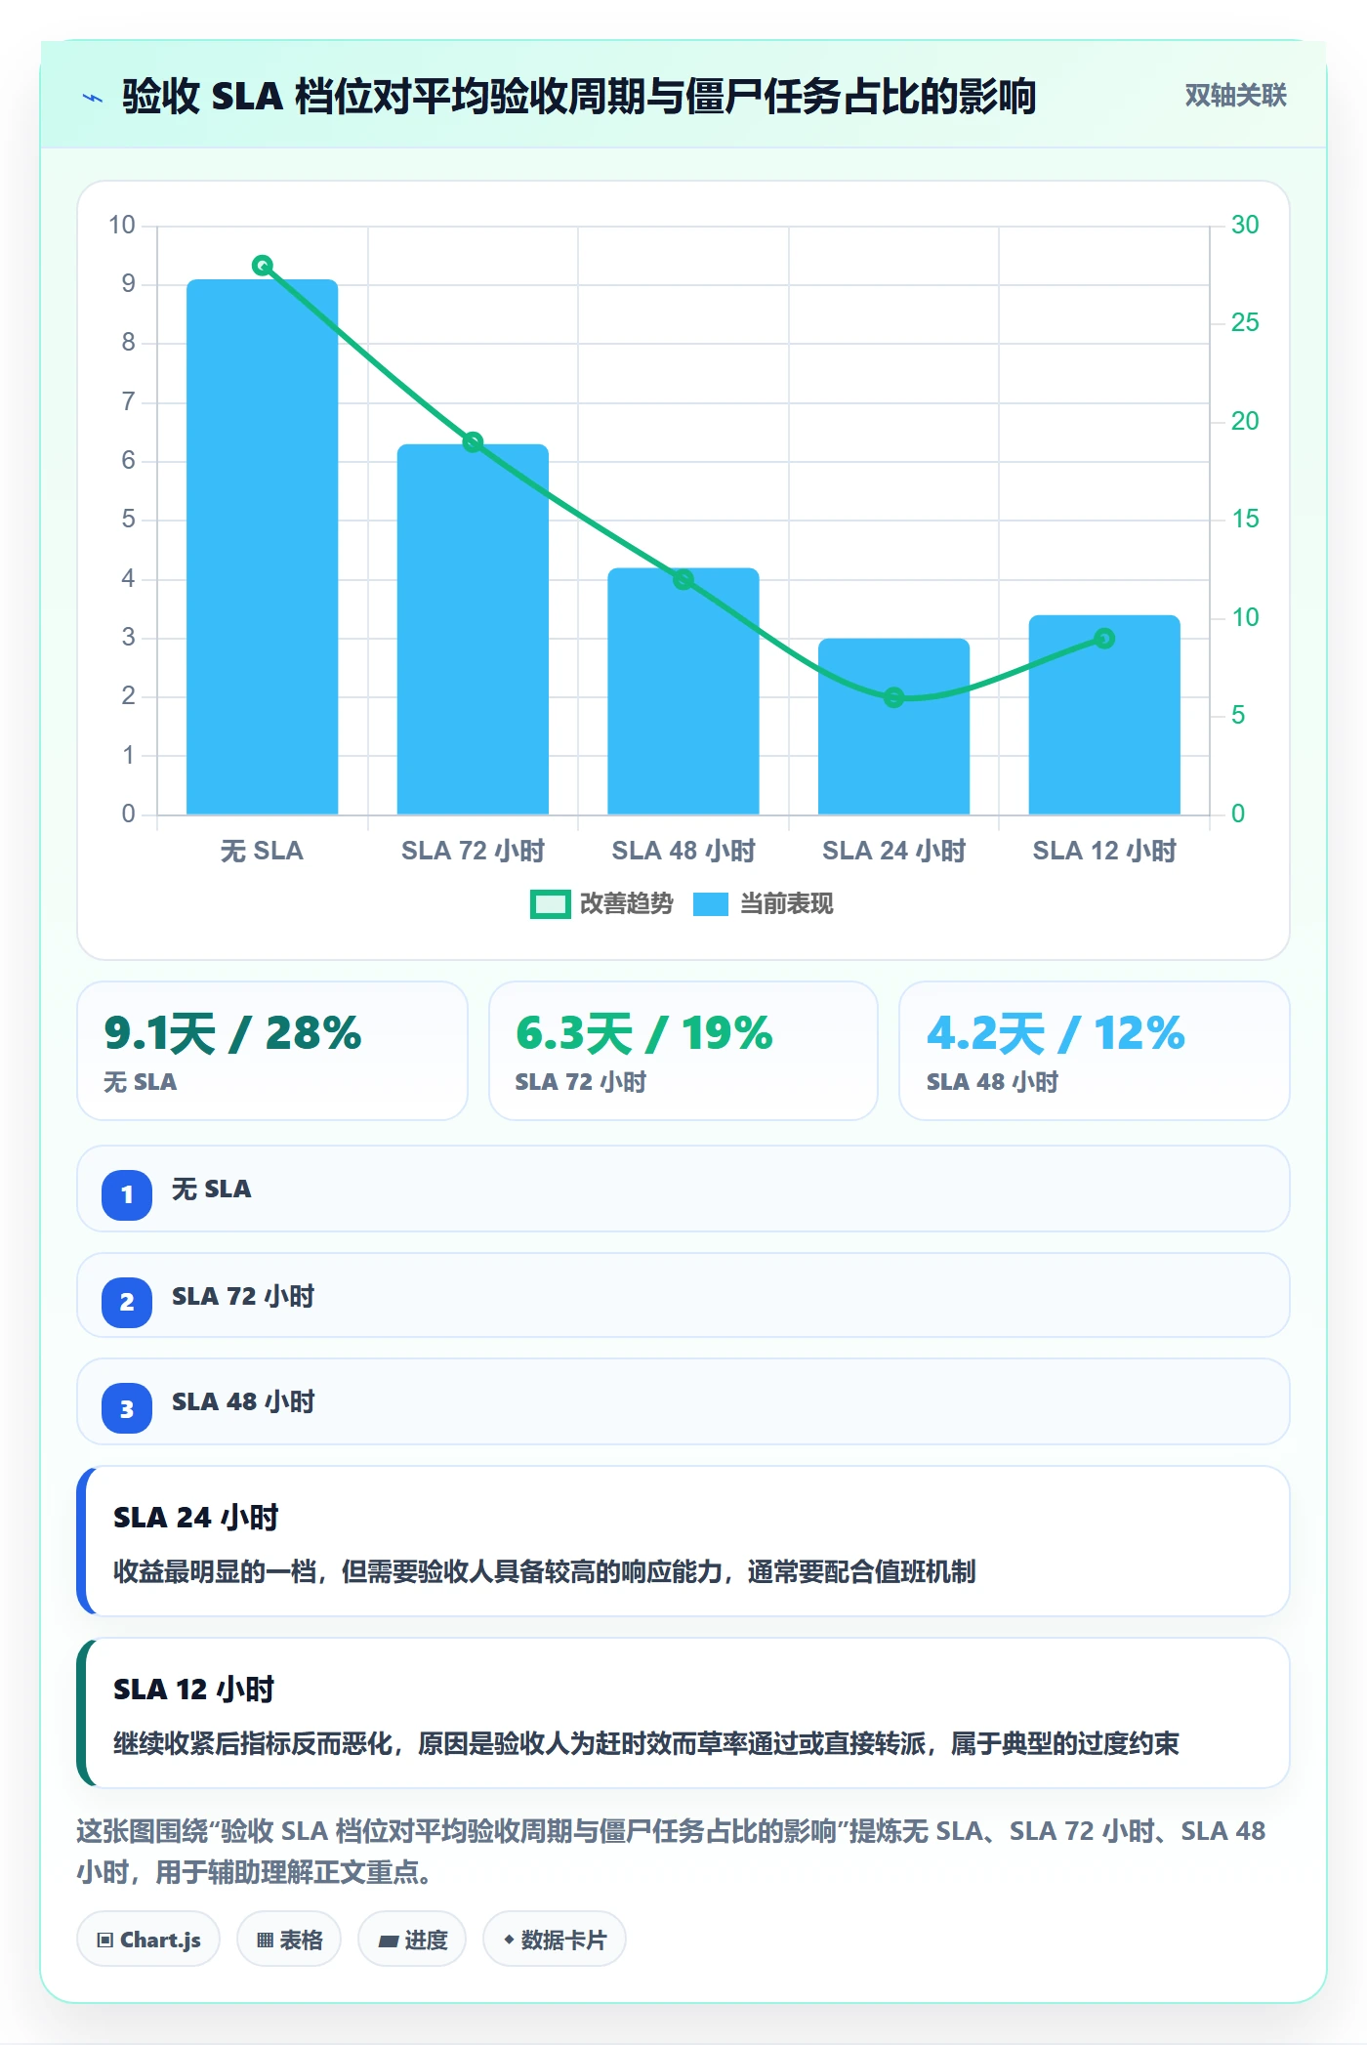1367x2045 pixels.
Task: Click the text about 收益最明显的一档
Action: 545,1571
